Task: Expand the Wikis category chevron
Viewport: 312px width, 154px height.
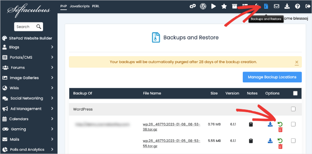Action: [52, 88]
